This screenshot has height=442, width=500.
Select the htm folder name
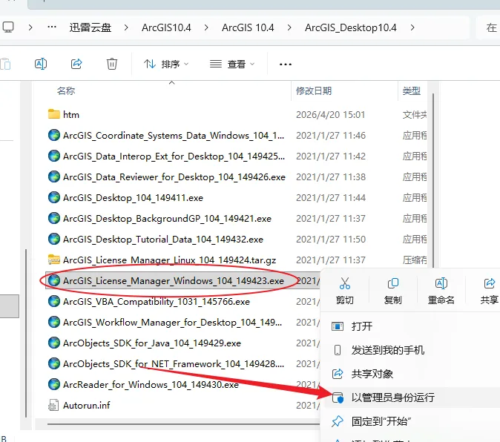click(x=71, y=115)
